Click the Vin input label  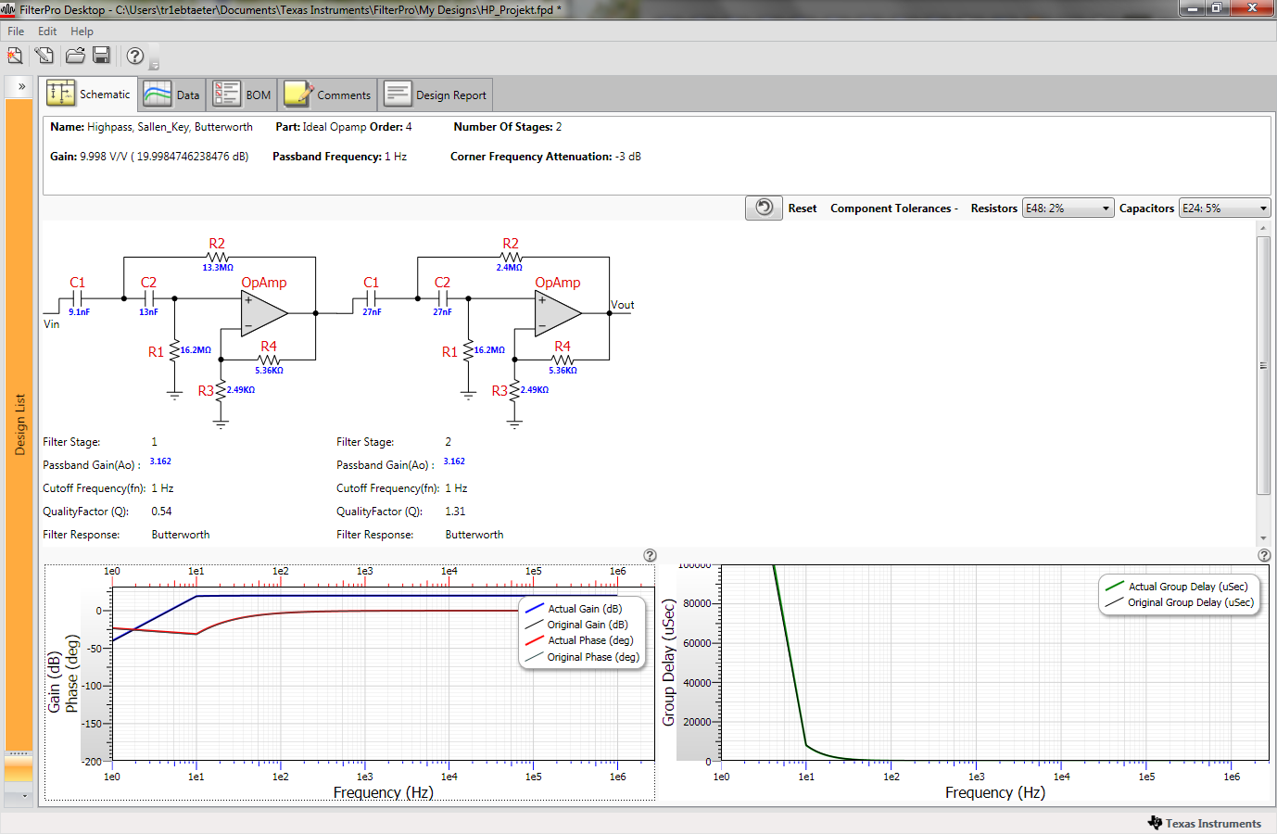coord(51,324)
